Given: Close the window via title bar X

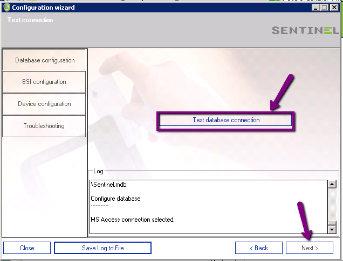Looking at the screenshot, I should click(x=334, y=8).
